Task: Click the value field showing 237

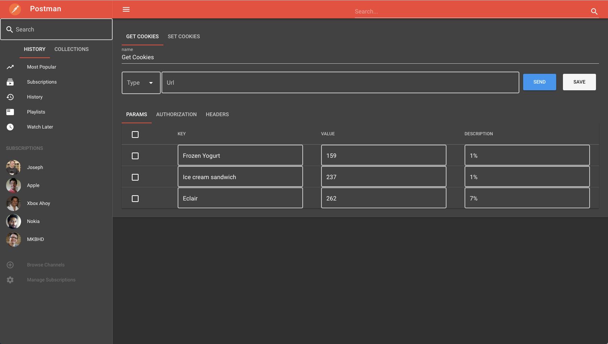Action: pos(384,176)
